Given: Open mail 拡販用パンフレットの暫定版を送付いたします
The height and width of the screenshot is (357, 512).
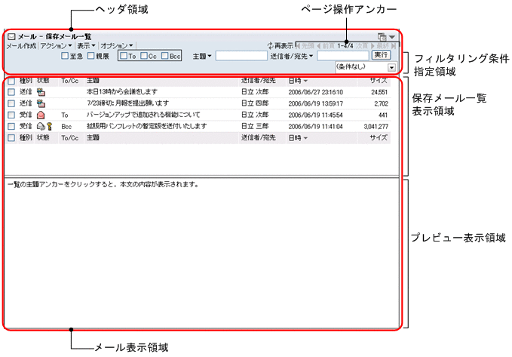Looking at the screenshot, I should tap(146, 126).
